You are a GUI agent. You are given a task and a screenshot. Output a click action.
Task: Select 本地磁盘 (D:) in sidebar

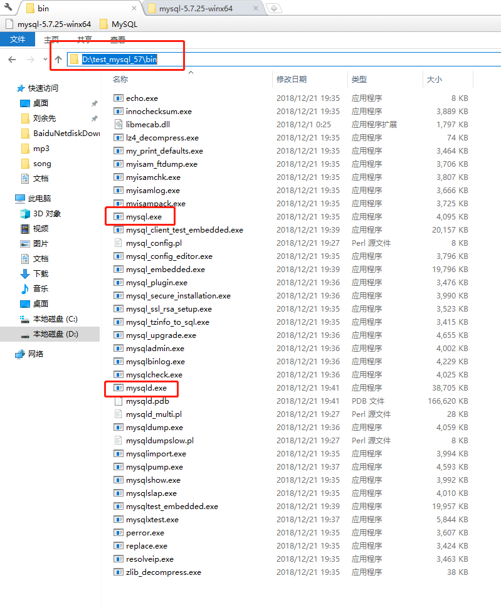click(x=50, y=334)
